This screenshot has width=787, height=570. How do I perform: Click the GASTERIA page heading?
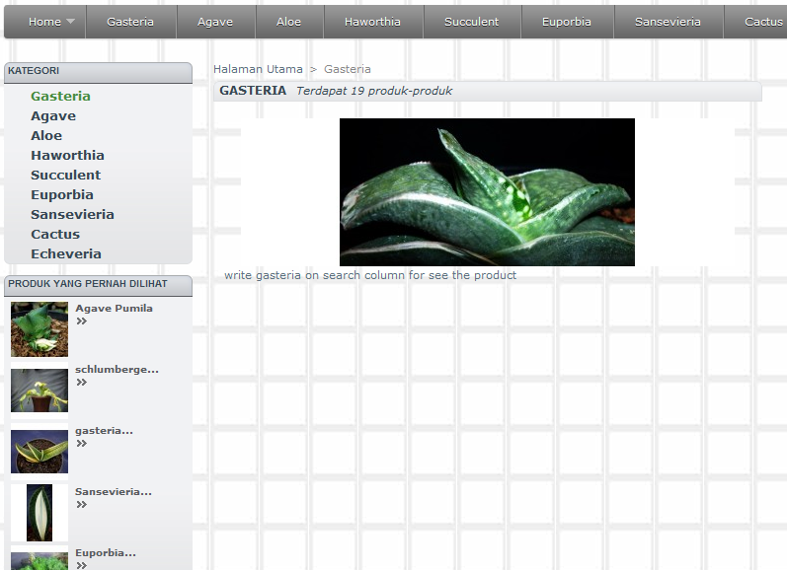[253, 91]
